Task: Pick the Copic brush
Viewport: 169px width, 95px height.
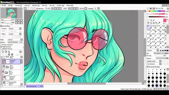Action: click(159, 39)
